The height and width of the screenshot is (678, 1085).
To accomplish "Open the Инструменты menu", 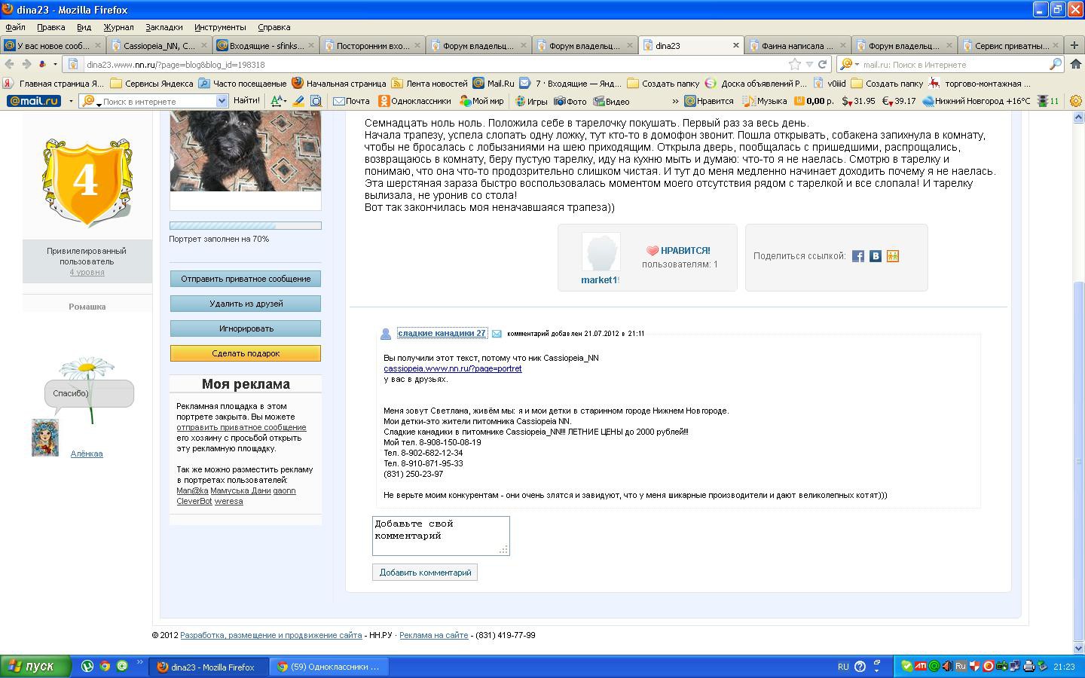I will tap(220, 27).
